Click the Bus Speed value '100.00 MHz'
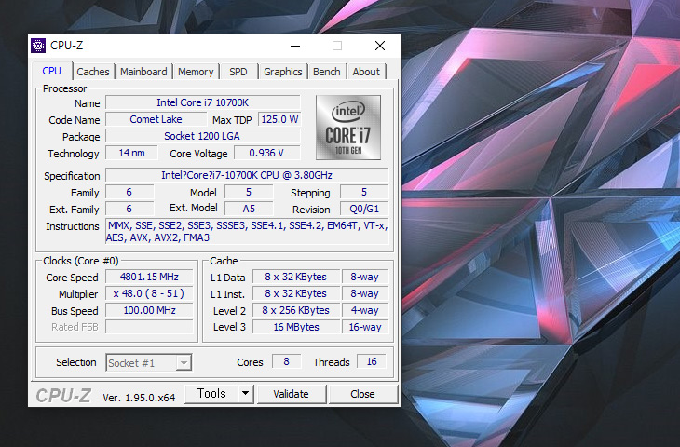The height and width of the screenshot is (447, 680). pos(149,310)
